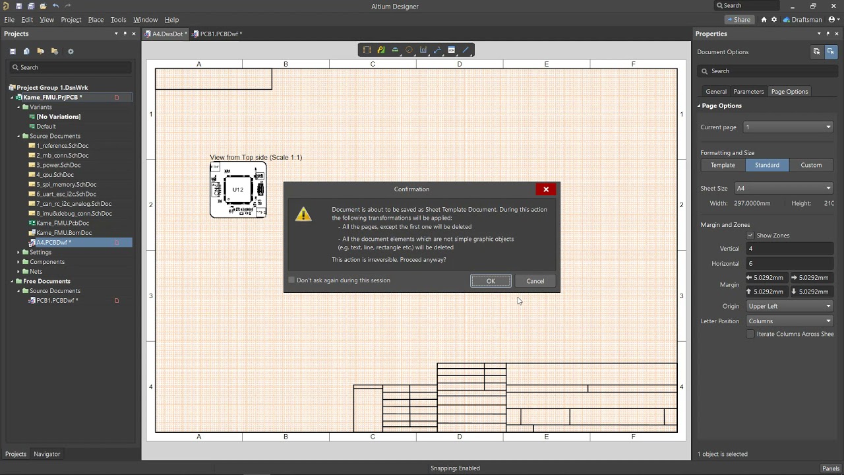Viewport: 844px width, 475px height.
Task: Open the Panels button in the status bar
Action: point(831,468)
